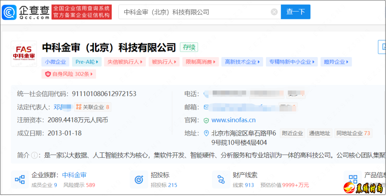
Task: Click the 通信地址 button
Action: coord(319,133)
